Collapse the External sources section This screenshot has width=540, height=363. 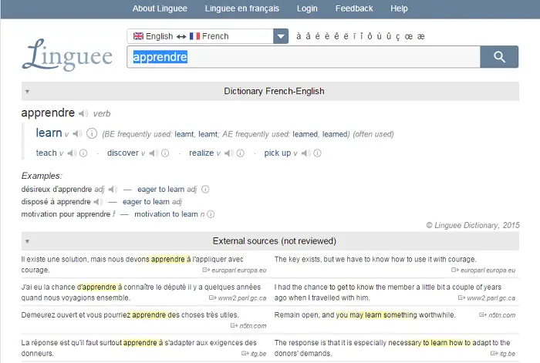click(27, 240)
